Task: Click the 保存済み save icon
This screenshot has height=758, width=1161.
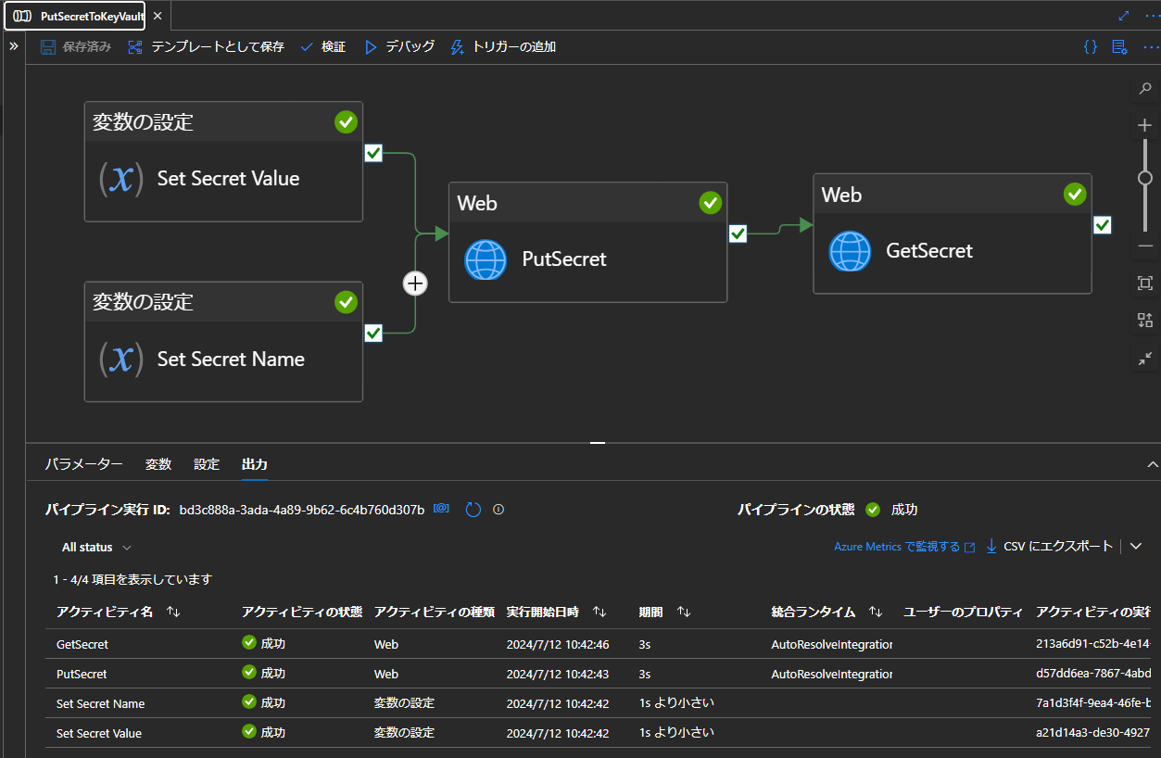Action: pos(48,46)
